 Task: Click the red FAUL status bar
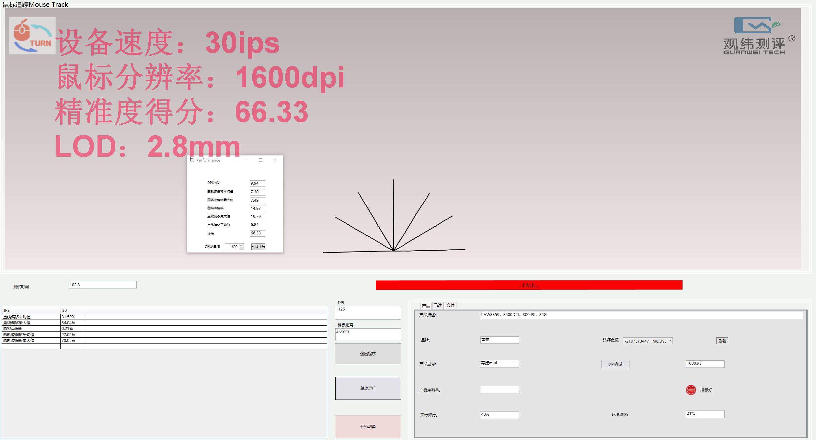(x=529, y=285)
